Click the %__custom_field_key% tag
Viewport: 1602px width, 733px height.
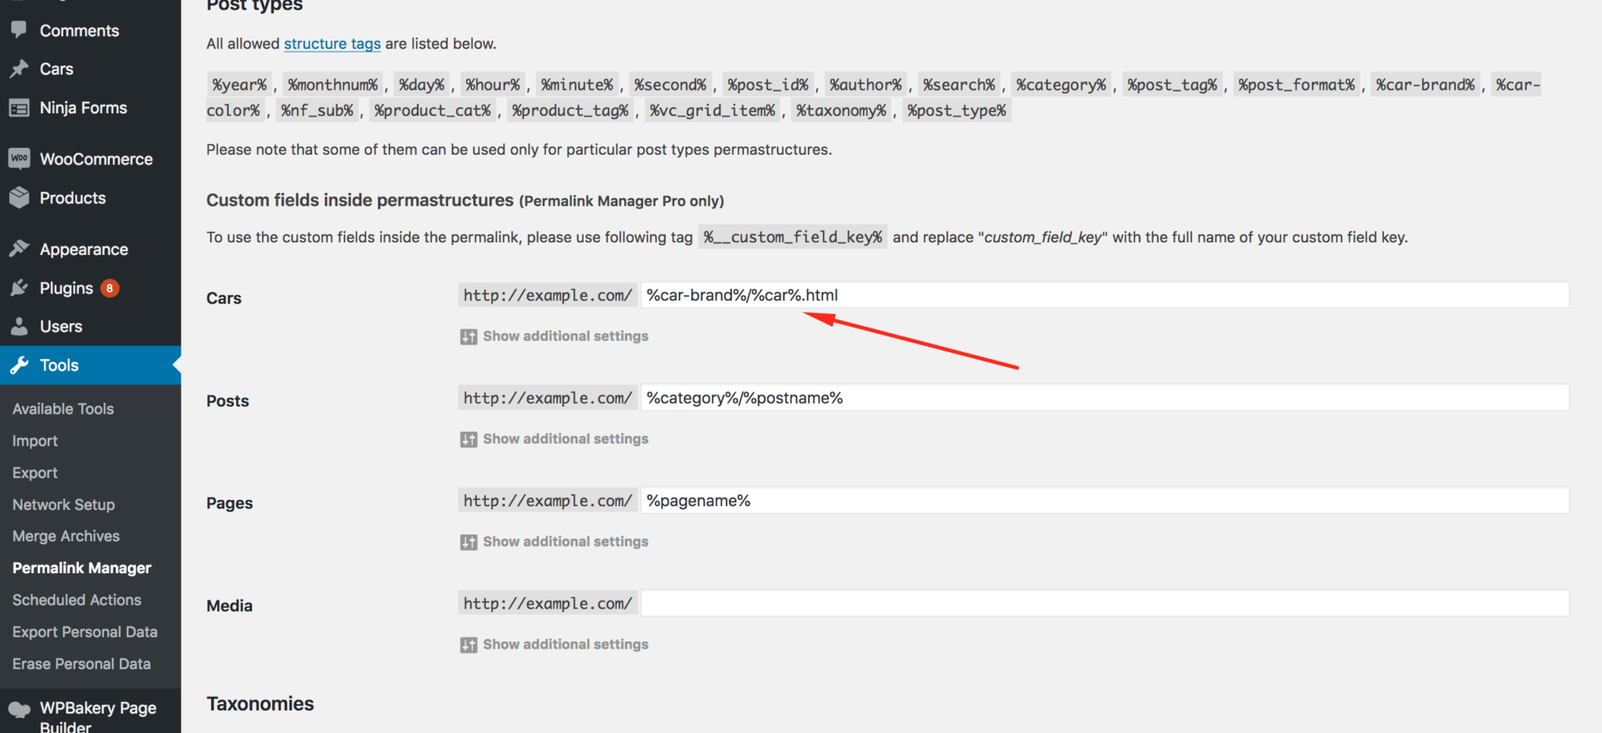[x=792, y=237]
